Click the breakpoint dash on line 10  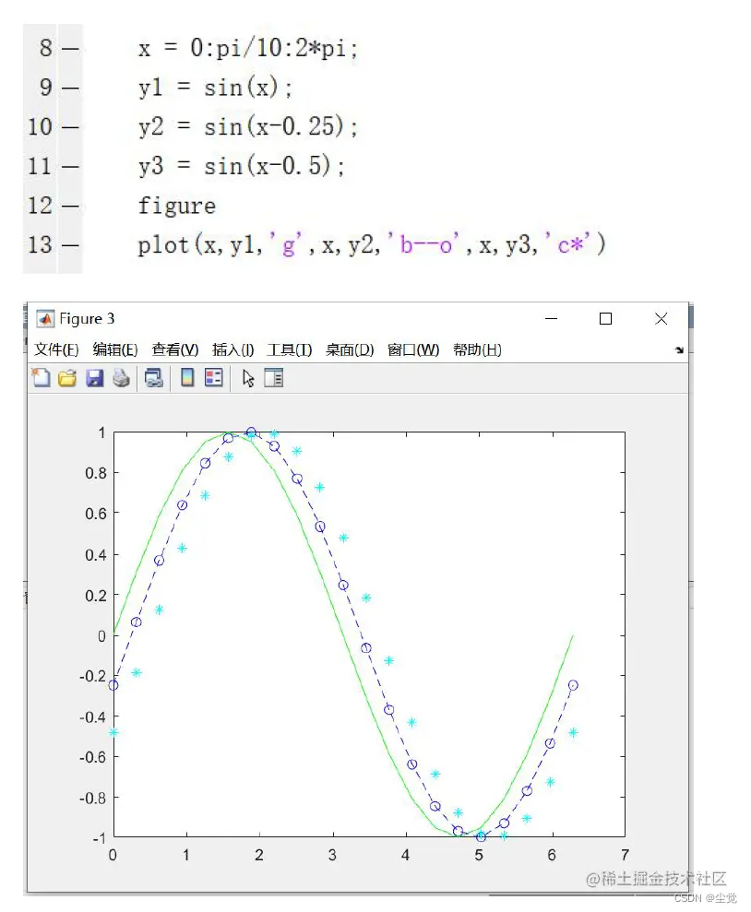[x=70, y=128]
